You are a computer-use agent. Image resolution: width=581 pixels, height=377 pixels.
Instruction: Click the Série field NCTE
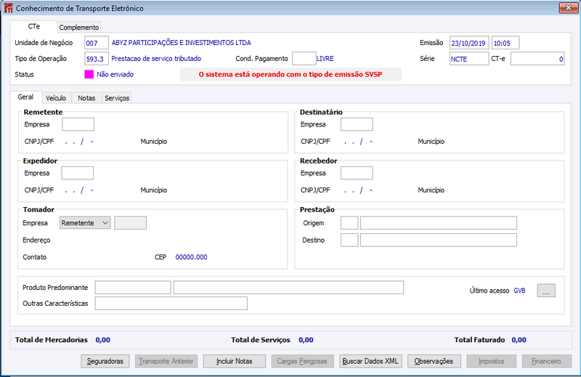click(469, 59)
